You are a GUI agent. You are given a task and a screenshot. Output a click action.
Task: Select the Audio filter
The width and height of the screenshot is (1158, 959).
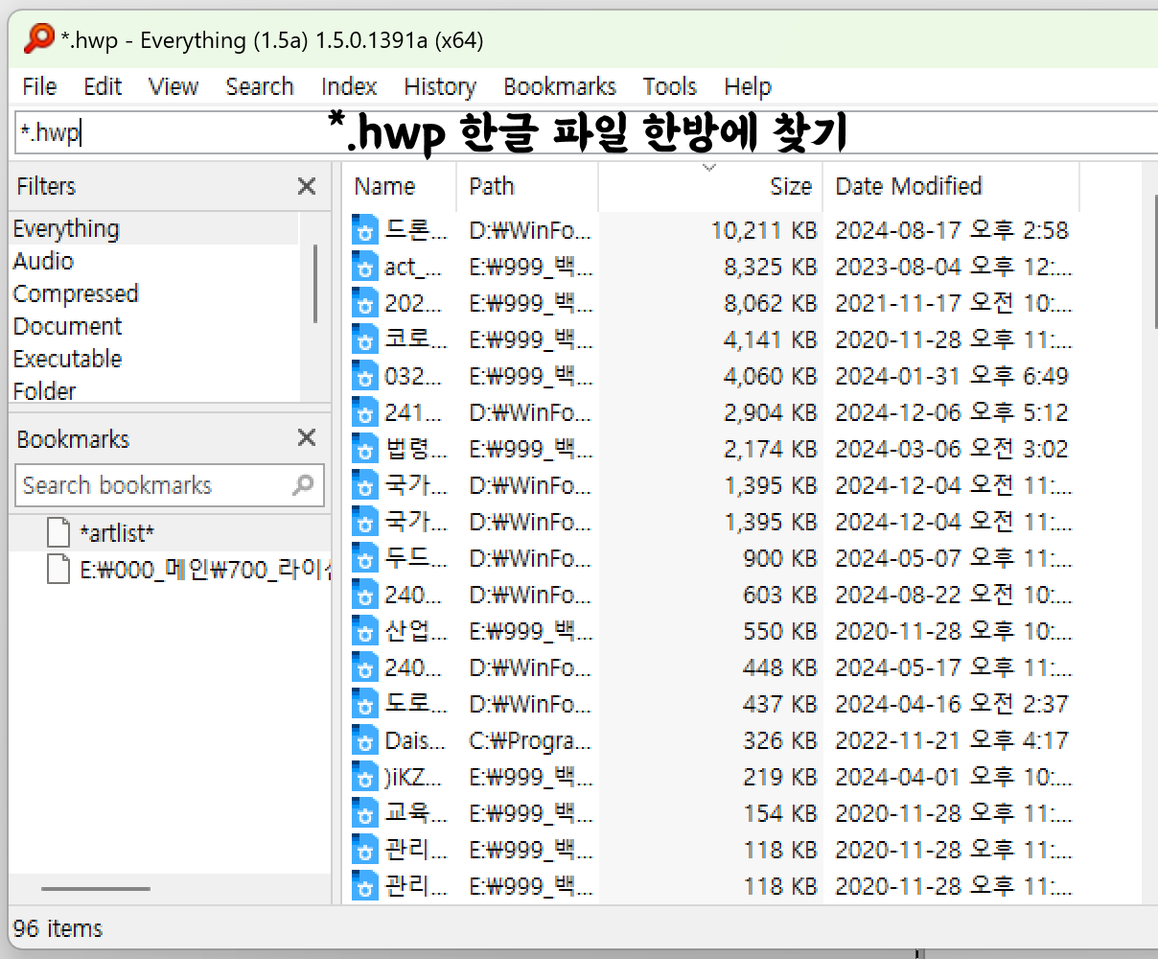[x=154, y=261]
